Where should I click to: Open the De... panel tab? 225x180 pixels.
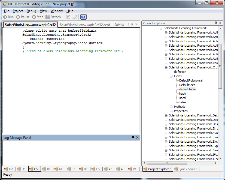[22, 169]
